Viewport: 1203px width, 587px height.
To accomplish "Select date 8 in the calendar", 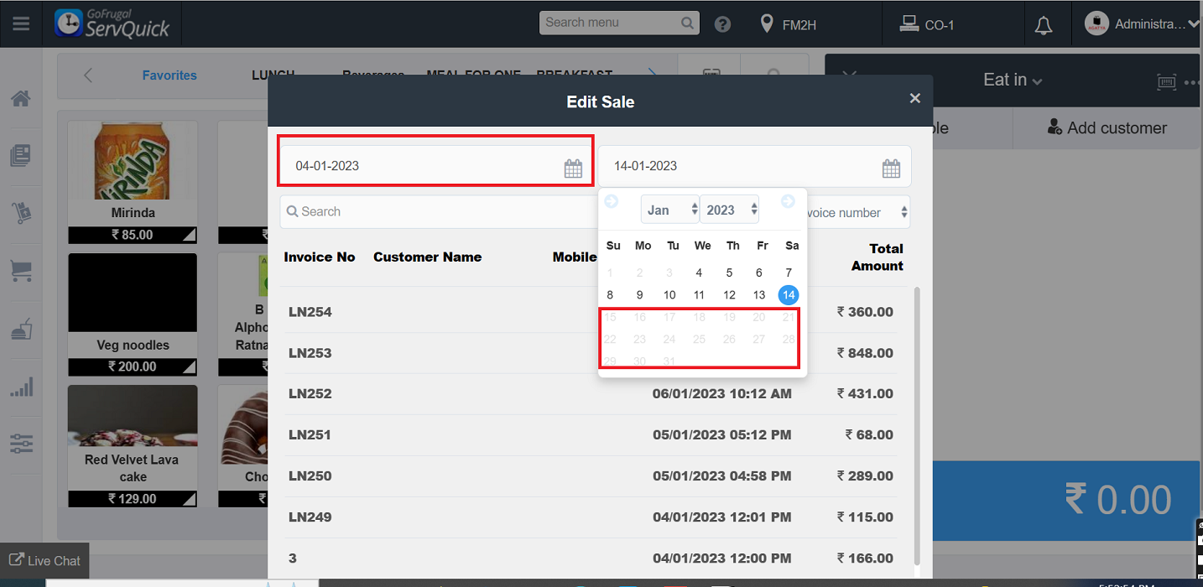I will (x=610, y=295).
